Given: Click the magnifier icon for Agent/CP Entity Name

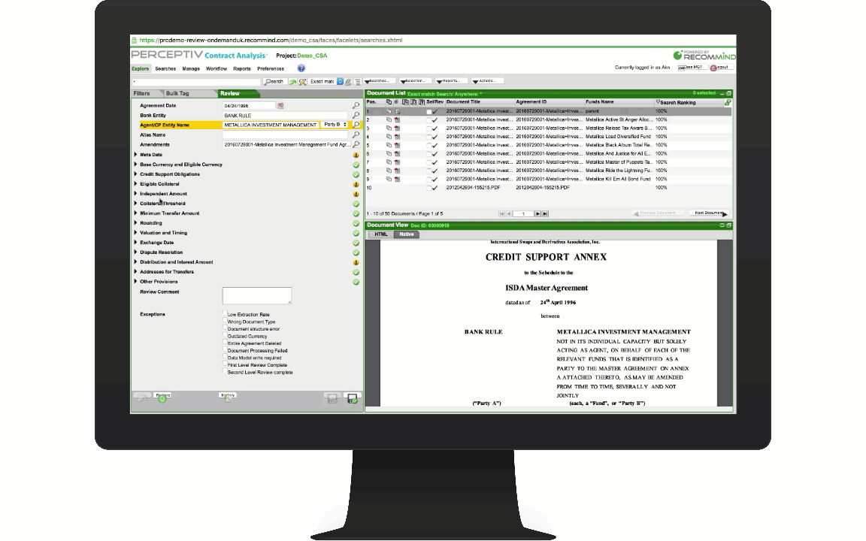Looking at the screenshot, I should (x=356, y=125).
